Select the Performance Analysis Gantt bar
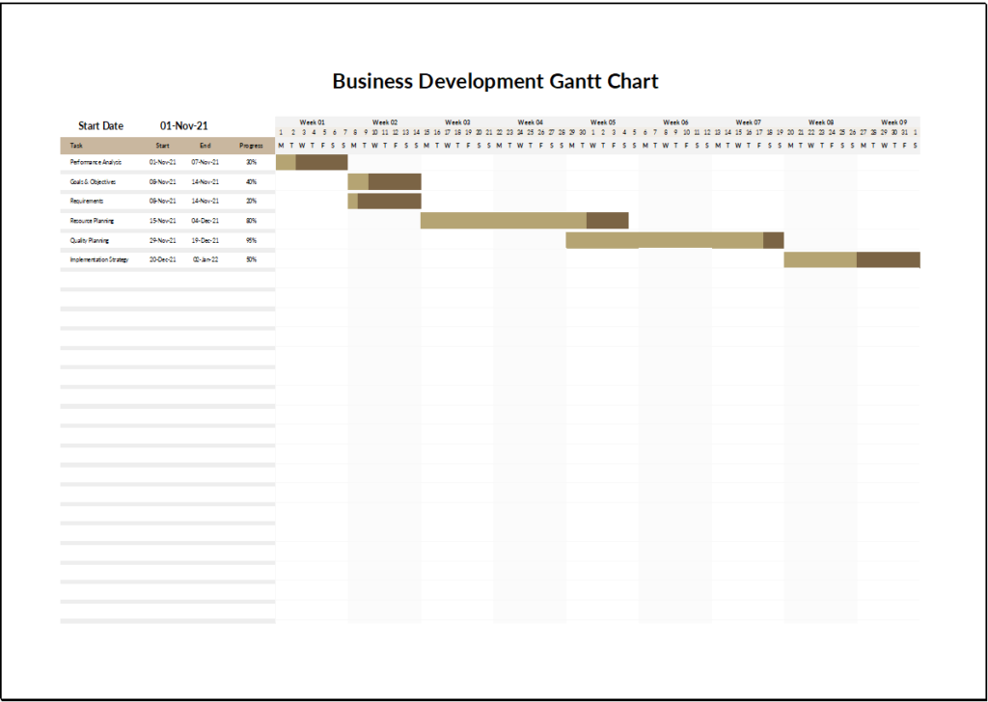988x702 pixels. point(311,162)
